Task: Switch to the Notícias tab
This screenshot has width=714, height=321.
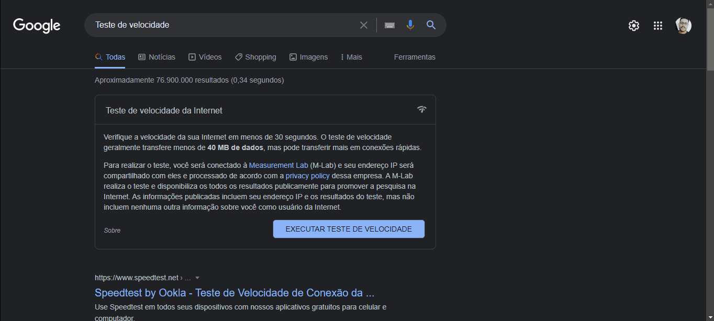Action: [x=157, y=57]
